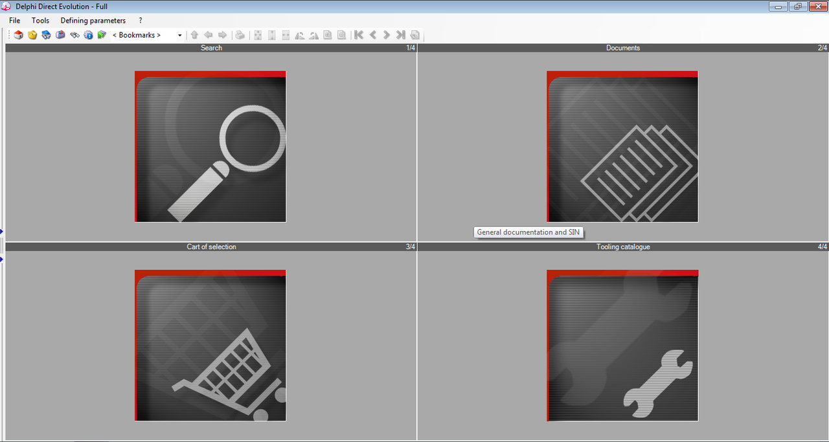Click the printer icon in toolbar
The width and height of the screenshot is (829, 442).
click(x=240, y=35)
